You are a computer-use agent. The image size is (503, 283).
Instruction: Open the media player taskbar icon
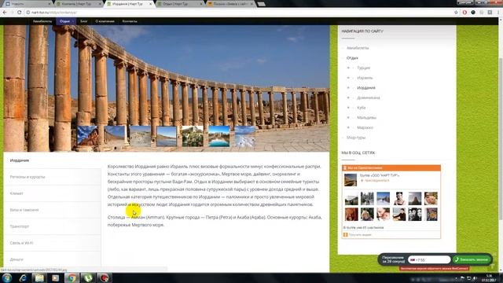(56, 277)
